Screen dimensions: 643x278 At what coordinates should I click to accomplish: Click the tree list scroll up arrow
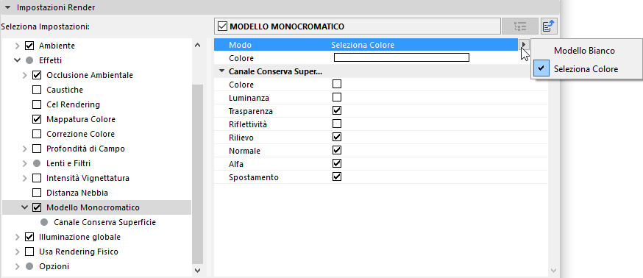[x=197, y=45]
